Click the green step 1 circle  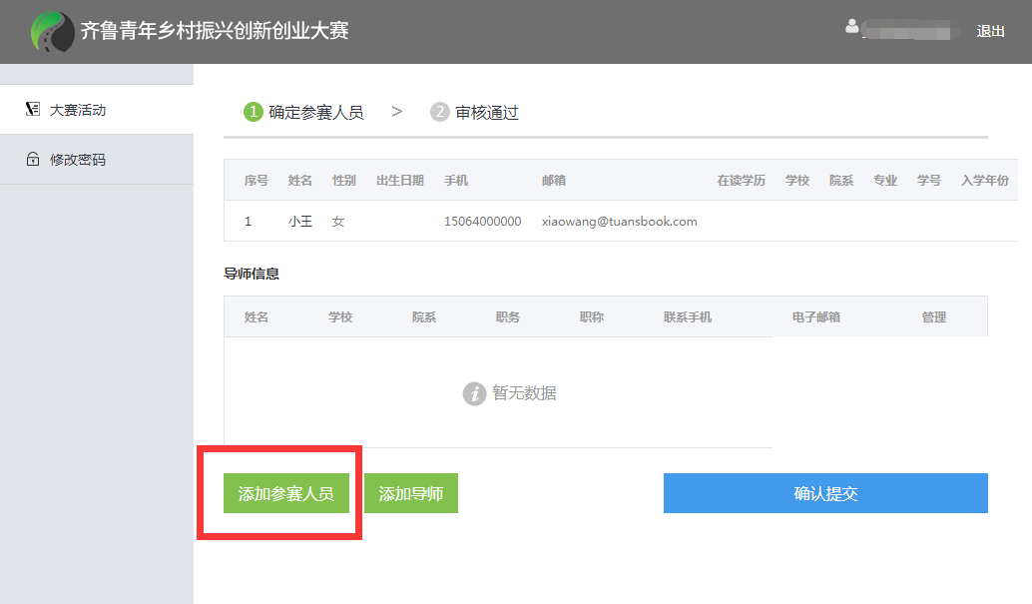[x=254, y=113]
